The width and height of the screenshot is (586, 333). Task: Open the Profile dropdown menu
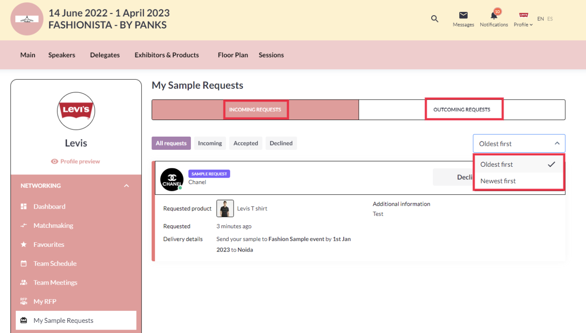(x=523, y=20)
